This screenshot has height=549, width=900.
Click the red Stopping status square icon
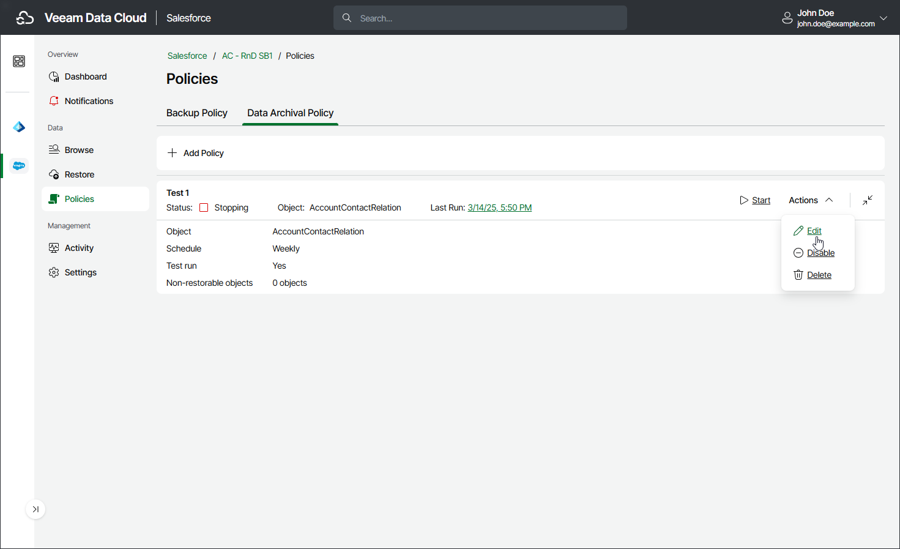pos(204,207)
